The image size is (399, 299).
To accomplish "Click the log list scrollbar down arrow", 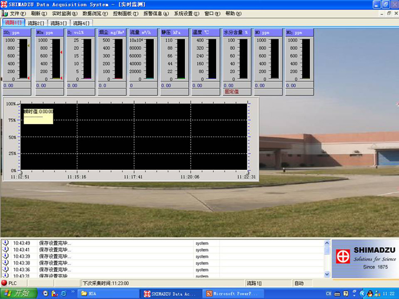I will pyautogui.click(x=327, y=275).
